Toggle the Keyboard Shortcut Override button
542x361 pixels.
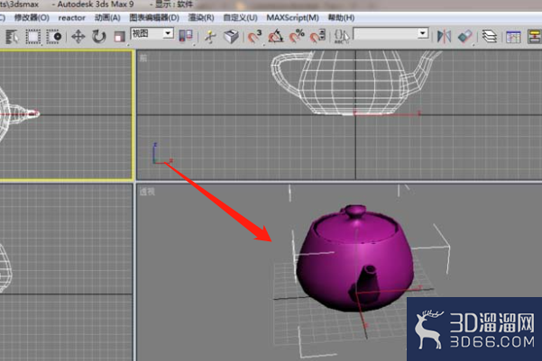231,36
